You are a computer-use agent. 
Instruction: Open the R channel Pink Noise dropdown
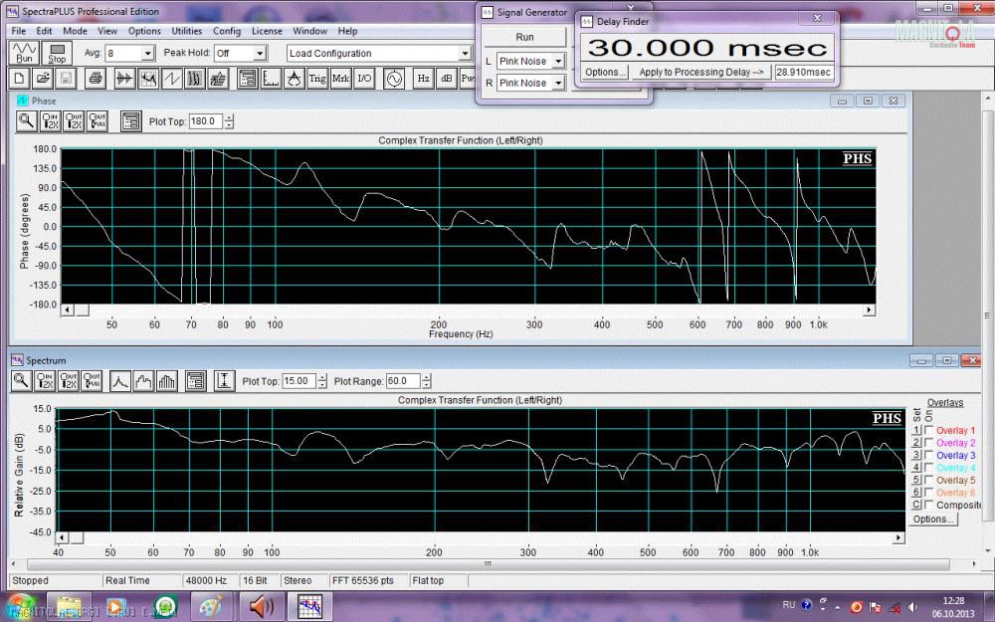tap(558, 83)
